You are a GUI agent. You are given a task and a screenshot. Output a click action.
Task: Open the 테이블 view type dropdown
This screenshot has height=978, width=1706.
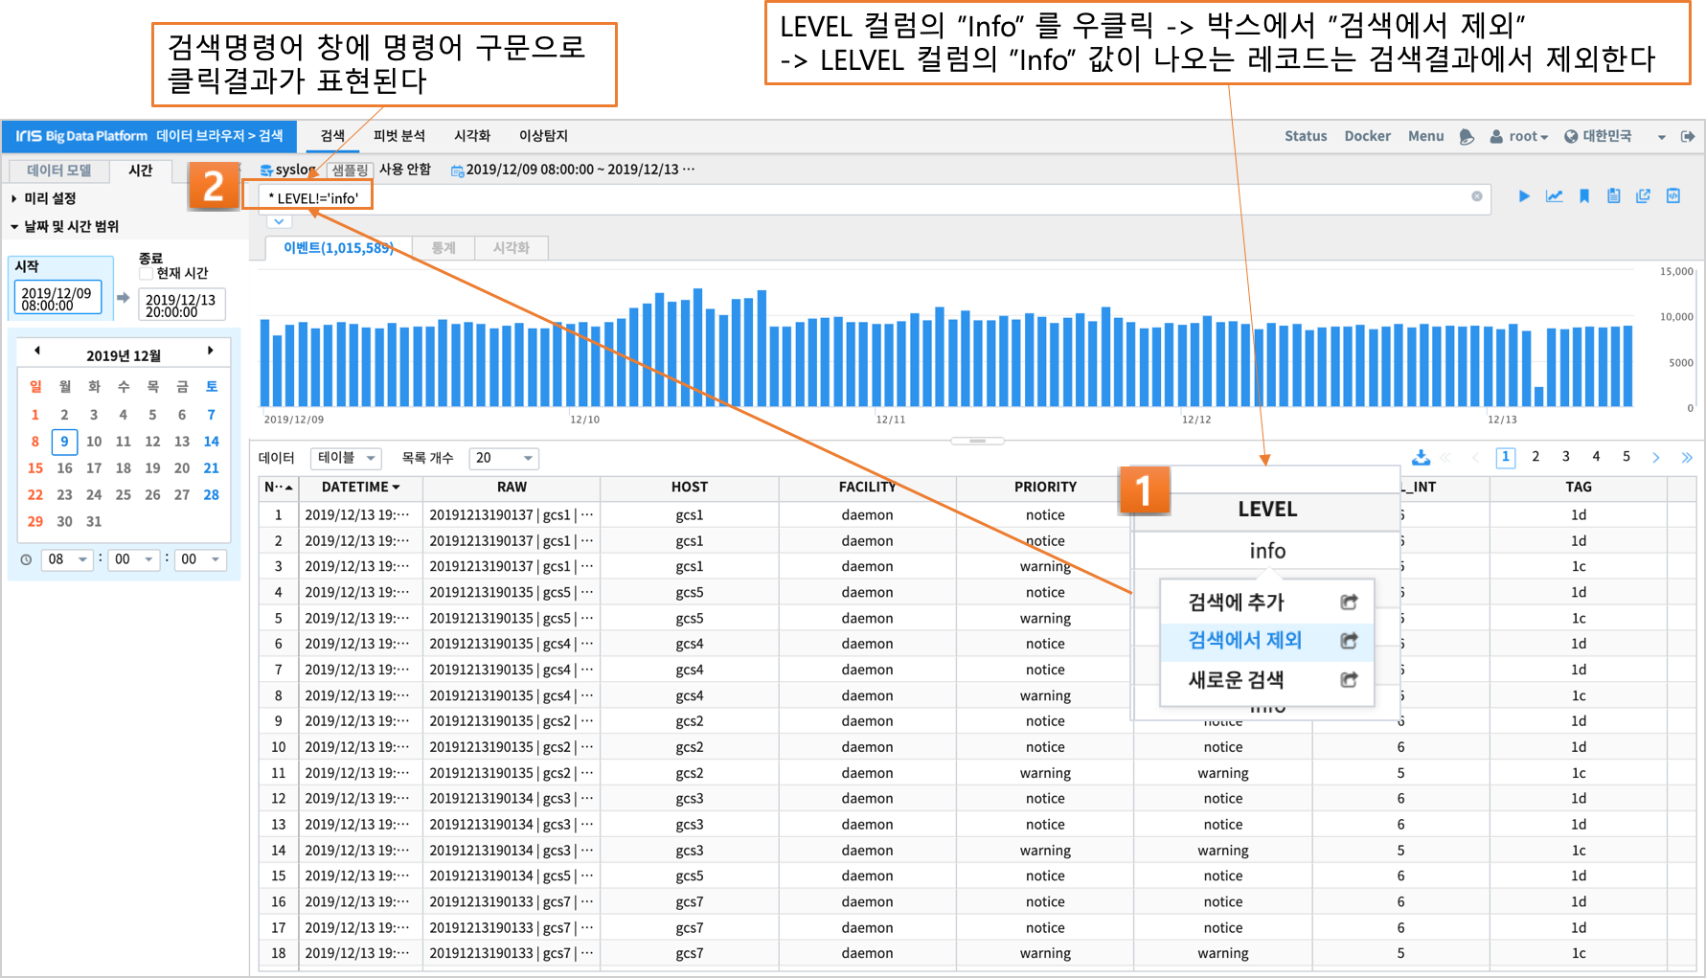point(348,458)
